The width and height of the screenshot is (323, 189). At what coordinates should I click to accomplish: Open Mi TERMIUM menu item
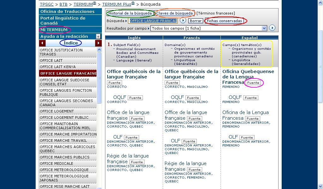click(x=70, y=30)
